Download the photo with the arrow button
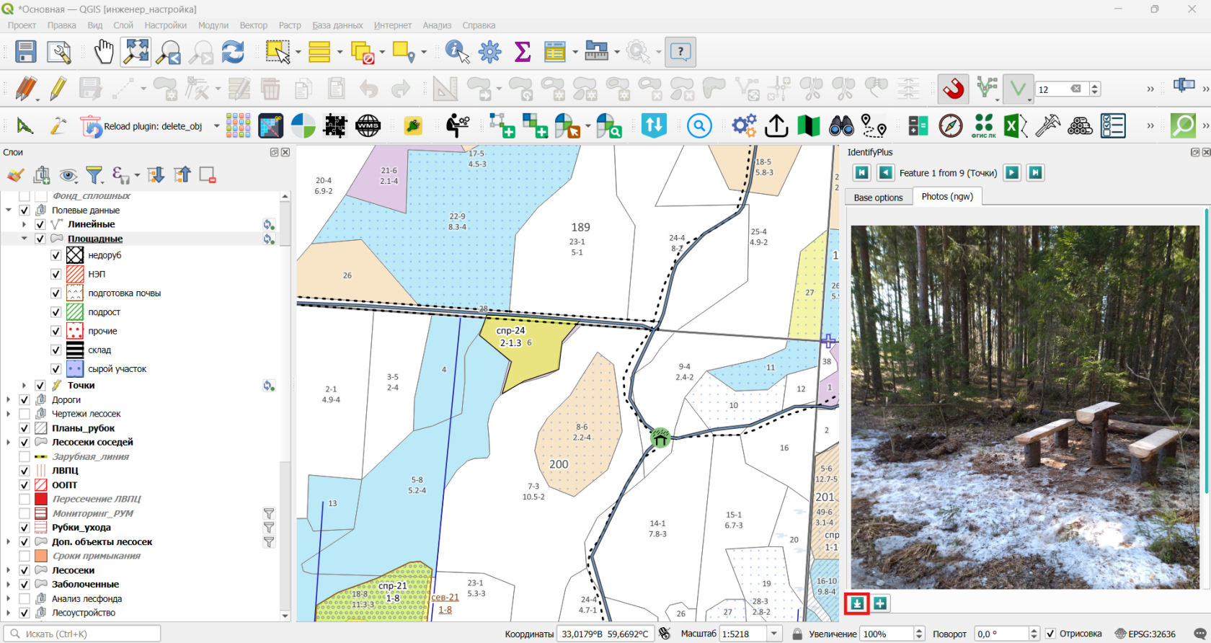Image resolution: width=1211 pixels, height=643 pixels. tap(856, 603)
